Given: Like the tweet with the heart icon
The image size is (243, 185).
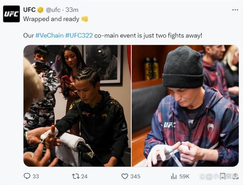Looking at the screenshot, I should [x=124, y=176].
